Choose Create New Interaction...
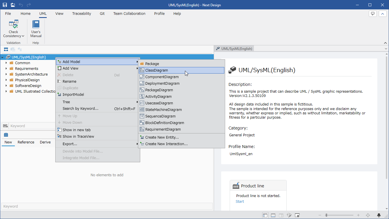389x219 pixels. [x=182, y=144]
